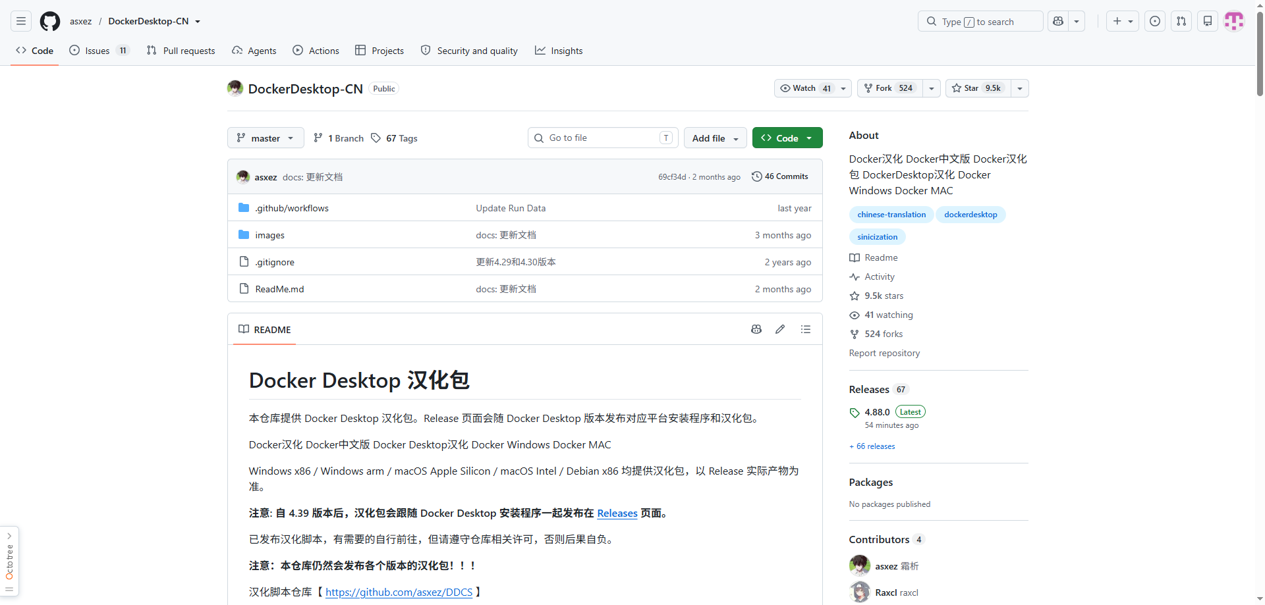Open the notifications inbox icon

pyautogui.click(x=1208, y=21)
